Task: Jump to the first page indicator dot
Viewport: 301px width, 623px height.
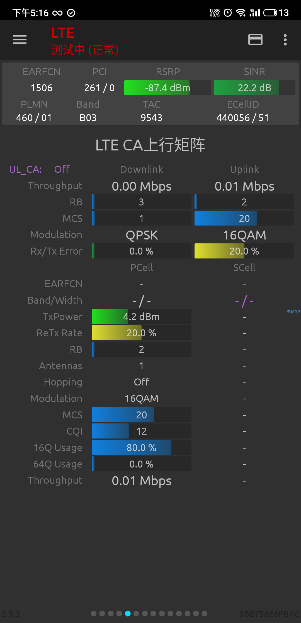Action: [x=94, y=614]
